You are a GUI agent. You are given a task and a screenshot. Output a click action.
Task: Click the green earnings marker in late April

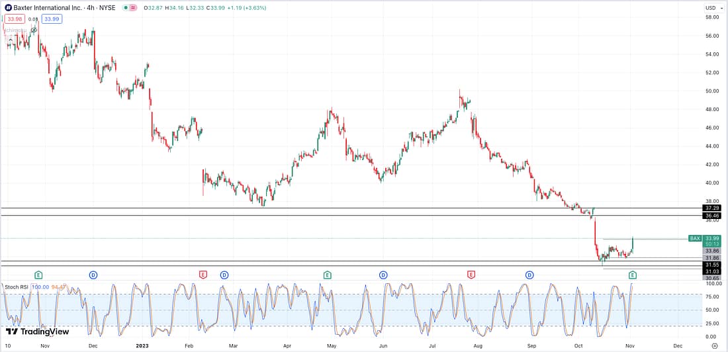327,275
